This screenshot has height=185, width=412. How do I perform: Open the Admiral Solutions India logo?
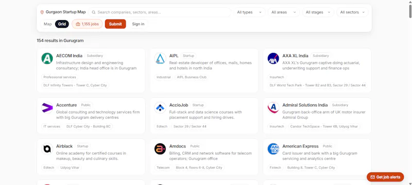[x=273, y=108]
